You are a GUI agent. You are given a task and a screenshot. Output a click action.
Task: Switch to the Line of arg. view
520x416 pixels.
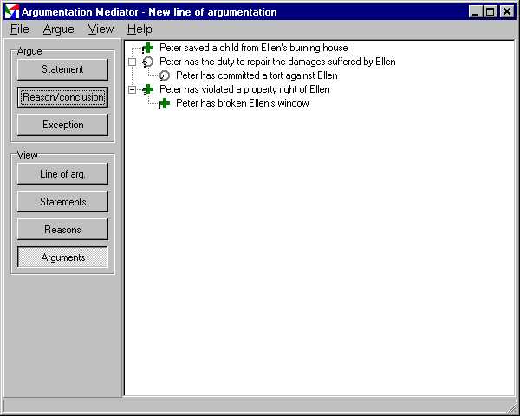click(x=62, y=174)
